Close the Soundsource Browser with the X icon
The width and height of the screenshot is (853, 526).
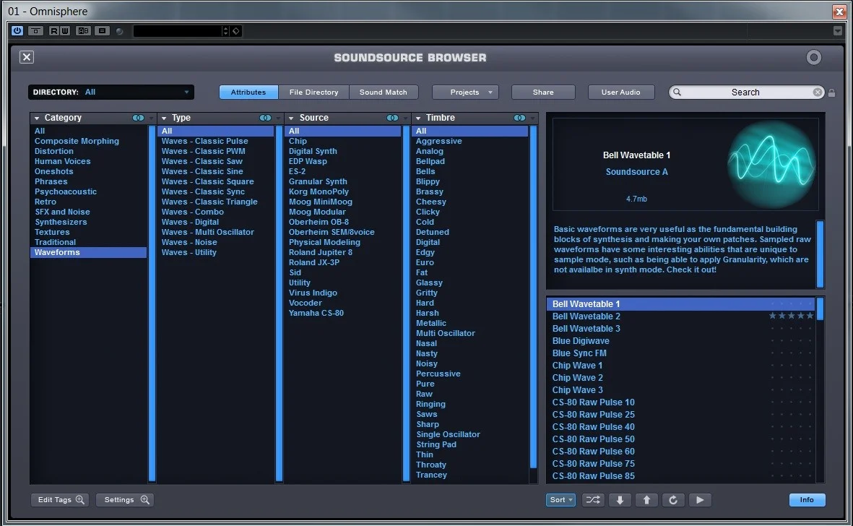pyautogui.click(x=27, y=57)
